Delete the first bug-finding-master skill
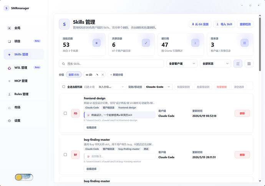Viewport: 265px width, 186px height. click(x=242, y=155)
